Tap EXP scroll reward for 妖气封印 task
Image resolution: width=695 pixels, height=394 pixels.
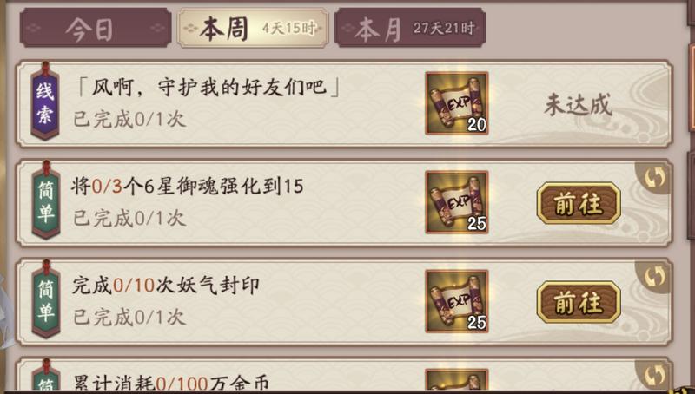[457, 301]
